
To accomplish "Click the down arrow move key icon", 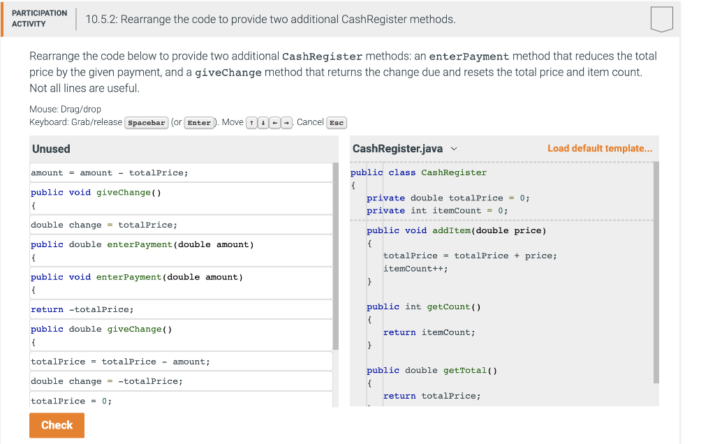I will 264,122.
